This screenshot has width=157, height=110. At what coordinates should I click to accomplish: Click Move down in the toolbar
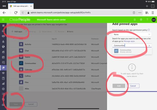(x=45, y=32)
